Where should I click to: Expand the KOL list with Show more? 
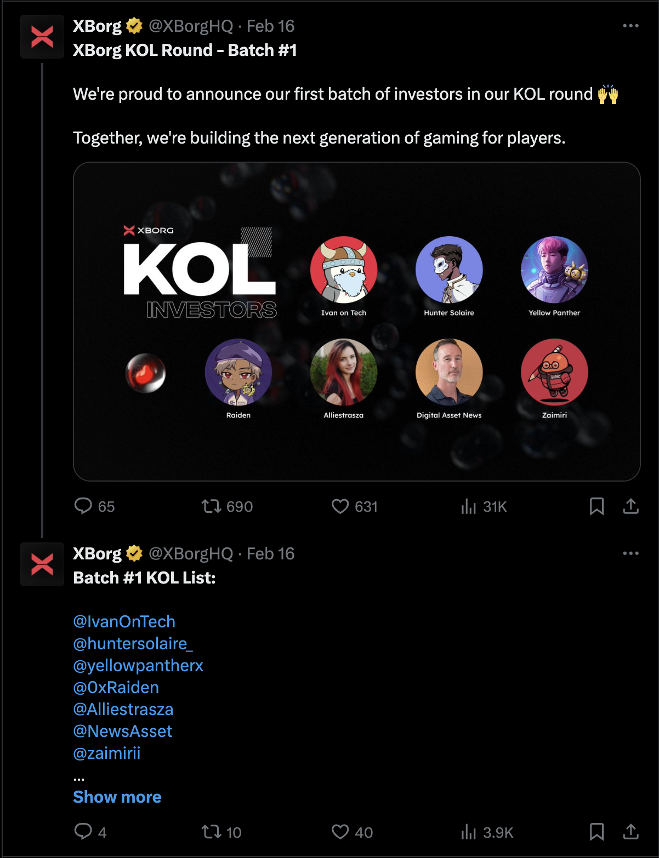tap(117, 797)
